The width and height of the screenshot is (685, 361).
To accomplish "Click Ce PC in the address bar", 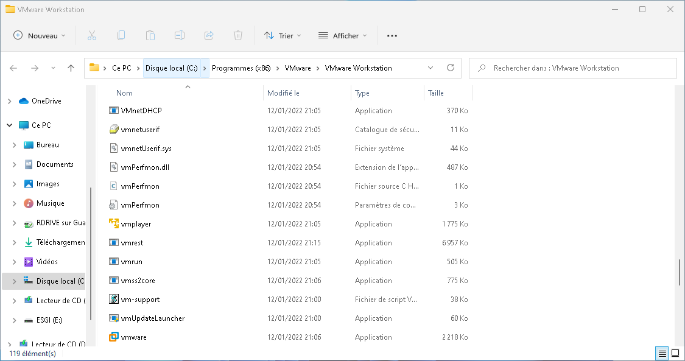I will coord(121,68).
